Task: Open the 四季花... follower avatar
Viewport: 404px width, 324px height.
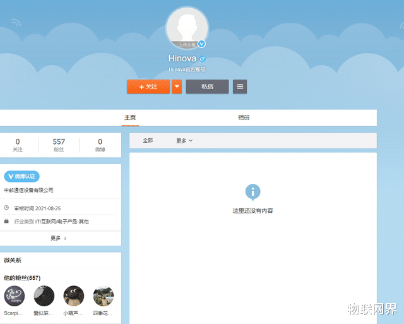Action: point(104,296)
